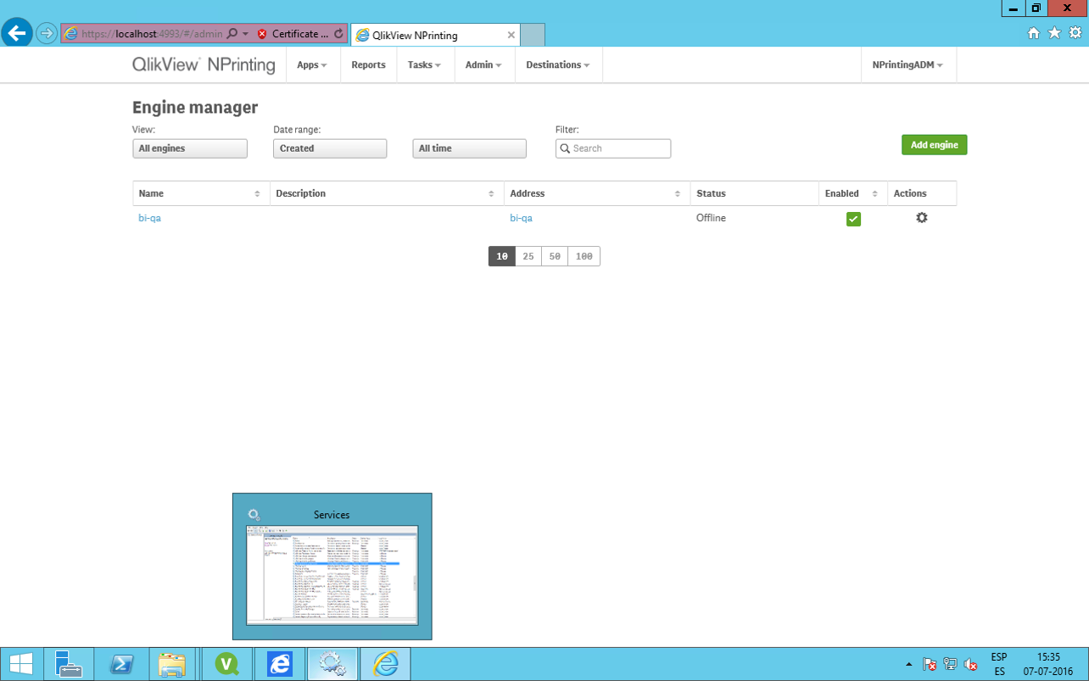The height and width of the screenshot is (681, 1089).
Task: Click the network tray icon
Action: click(951, 665)
